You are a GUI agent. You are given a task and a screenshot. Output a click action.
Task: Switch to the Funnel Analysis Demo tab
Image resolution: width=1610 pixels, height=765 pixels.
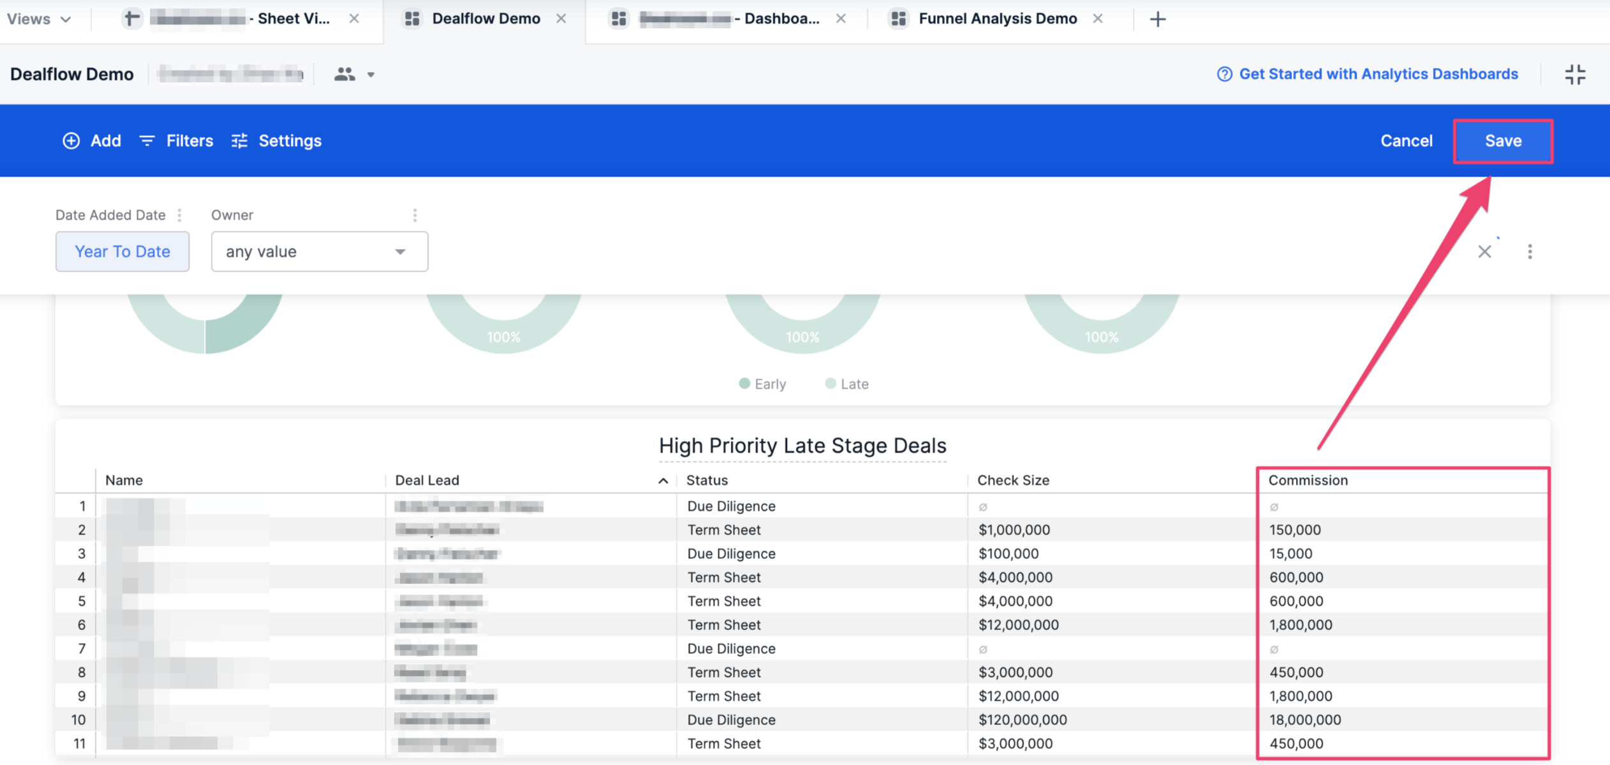[x=997, y=18]
